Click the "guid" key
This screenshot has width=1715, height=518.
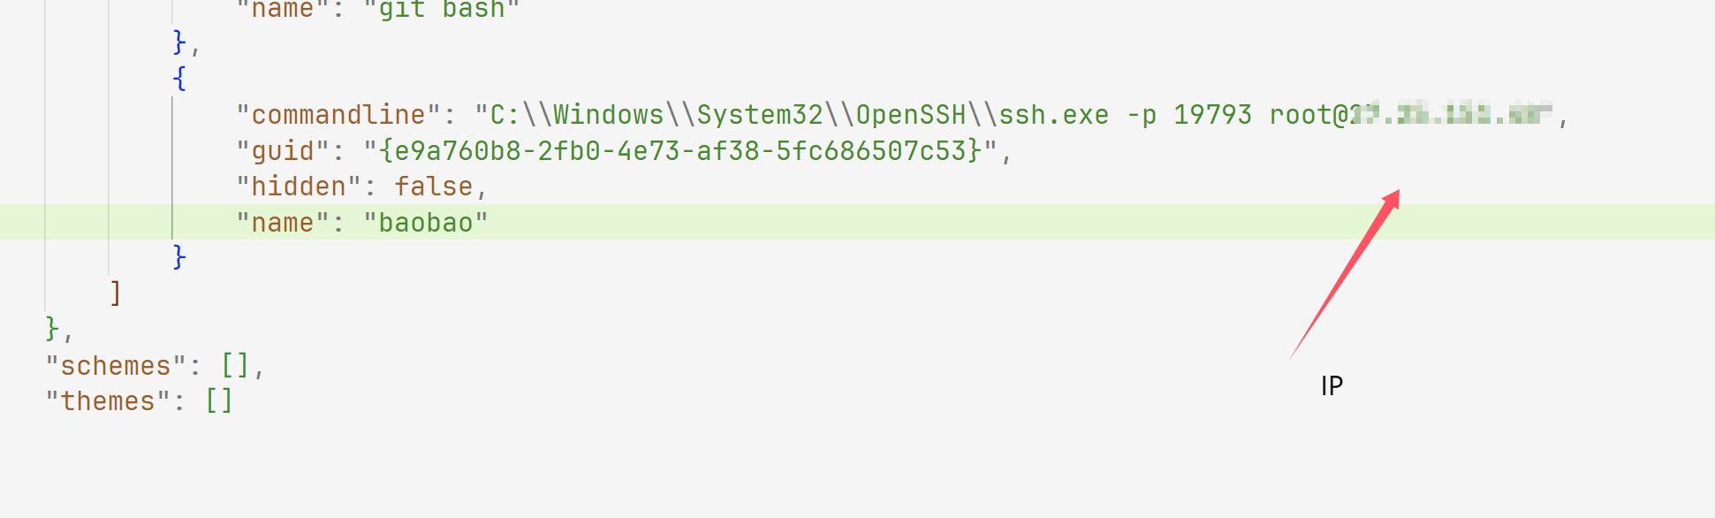(x=283, y=151)
